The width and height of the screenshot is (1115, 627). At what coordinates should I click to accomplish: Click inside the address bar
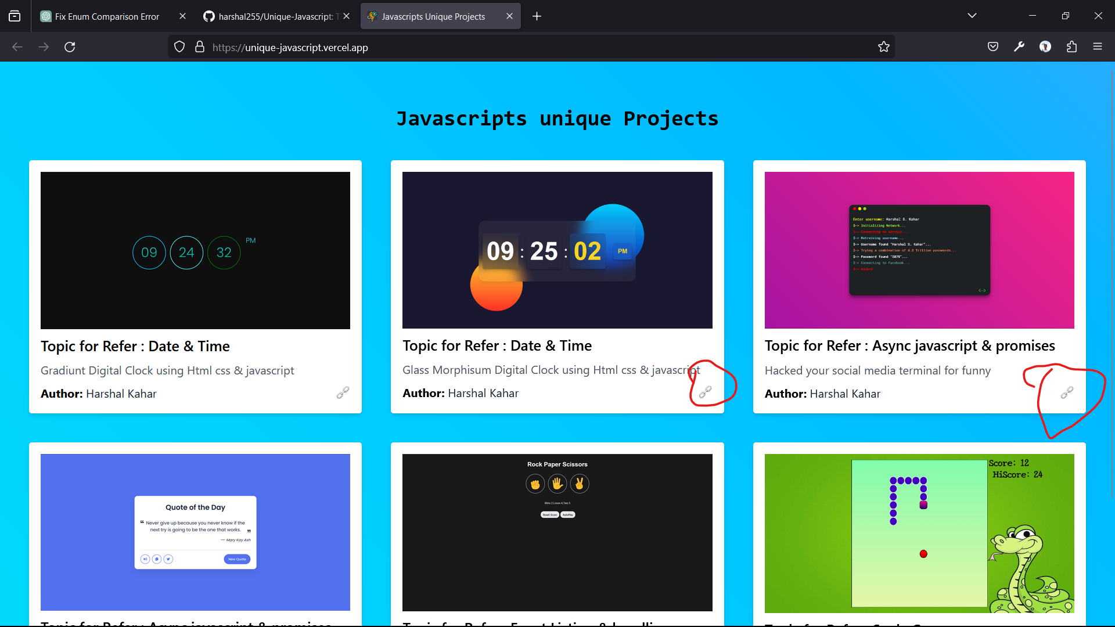click(523, 46)
